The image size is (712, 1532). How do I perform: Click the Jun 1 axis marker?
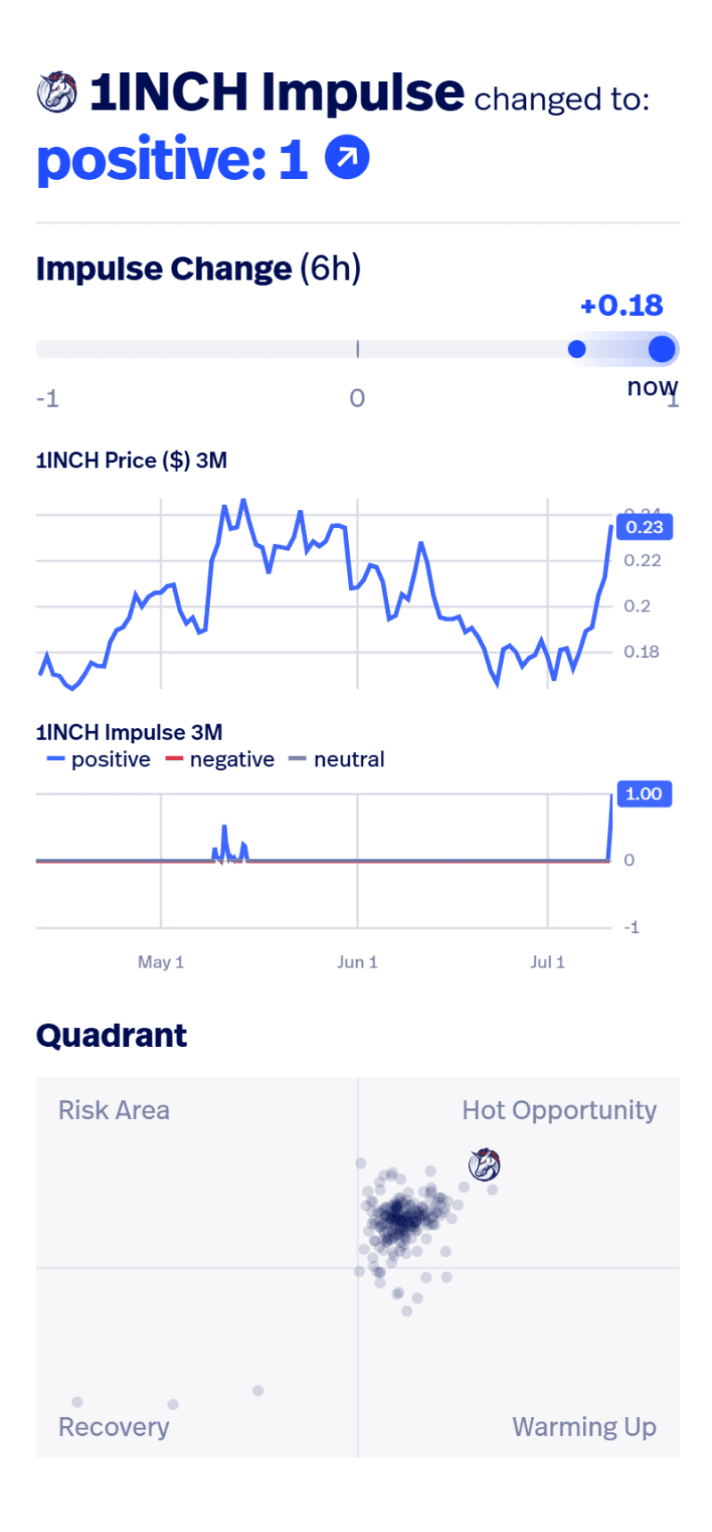[x=357, y=962]
